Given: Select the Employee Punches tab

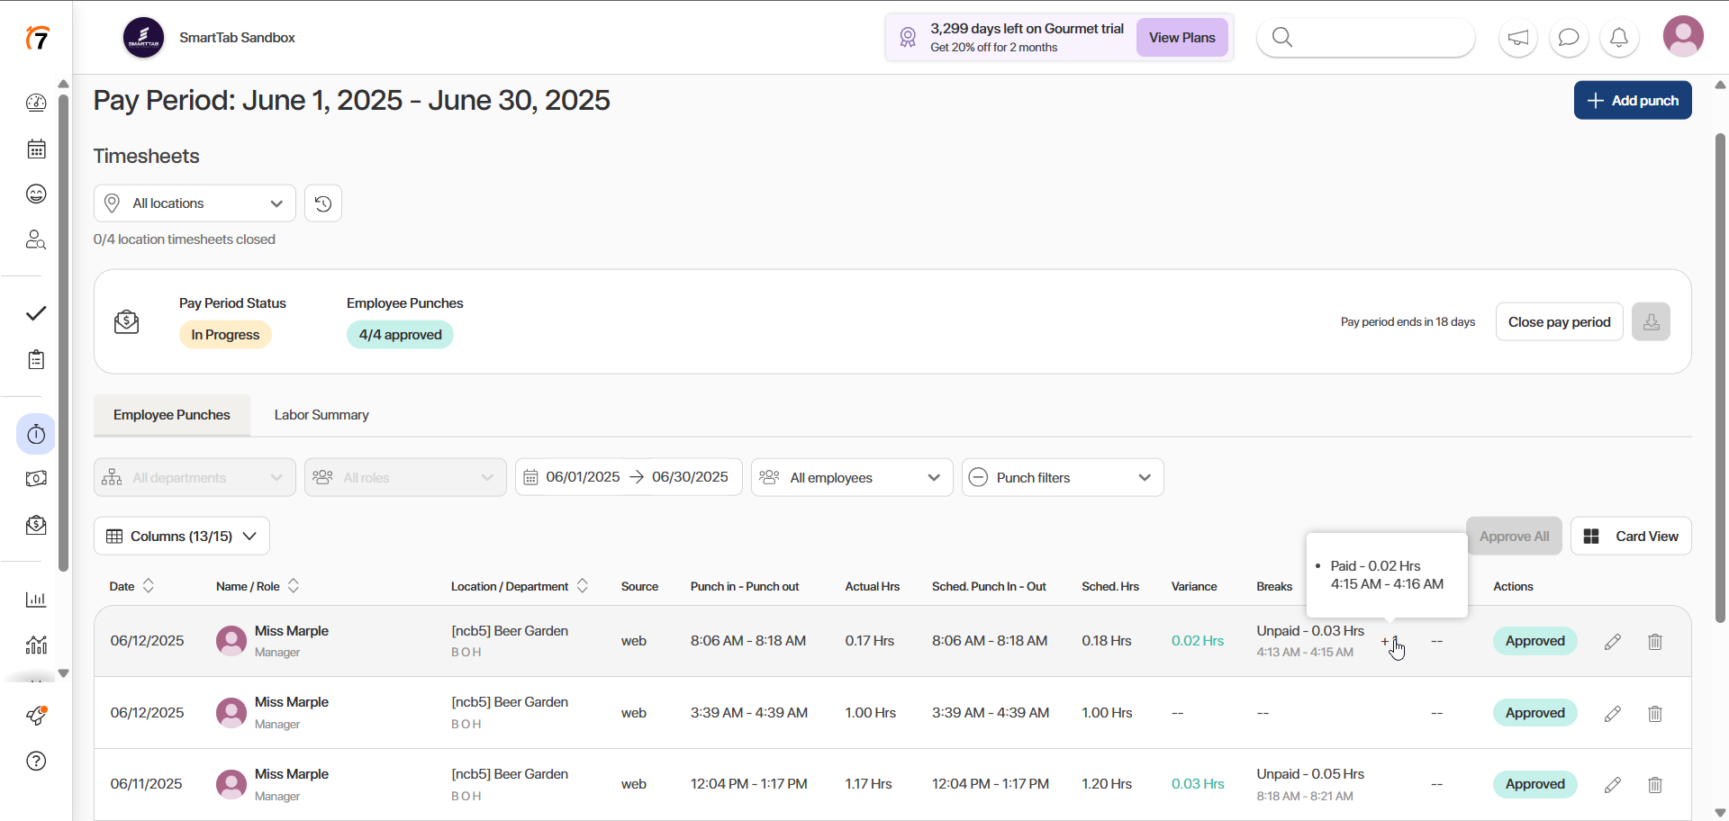Looking at the screenshot, I should coord(172,415).
